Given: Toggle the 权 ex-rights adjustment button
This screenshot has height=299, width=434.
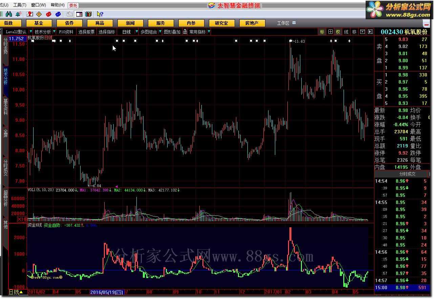Looking at the screenshot, I should [338, 32].
